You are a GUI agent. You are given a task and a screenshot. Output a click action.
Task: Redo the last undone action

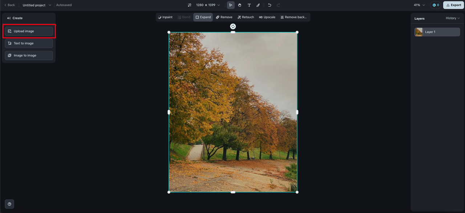(279, 5)
